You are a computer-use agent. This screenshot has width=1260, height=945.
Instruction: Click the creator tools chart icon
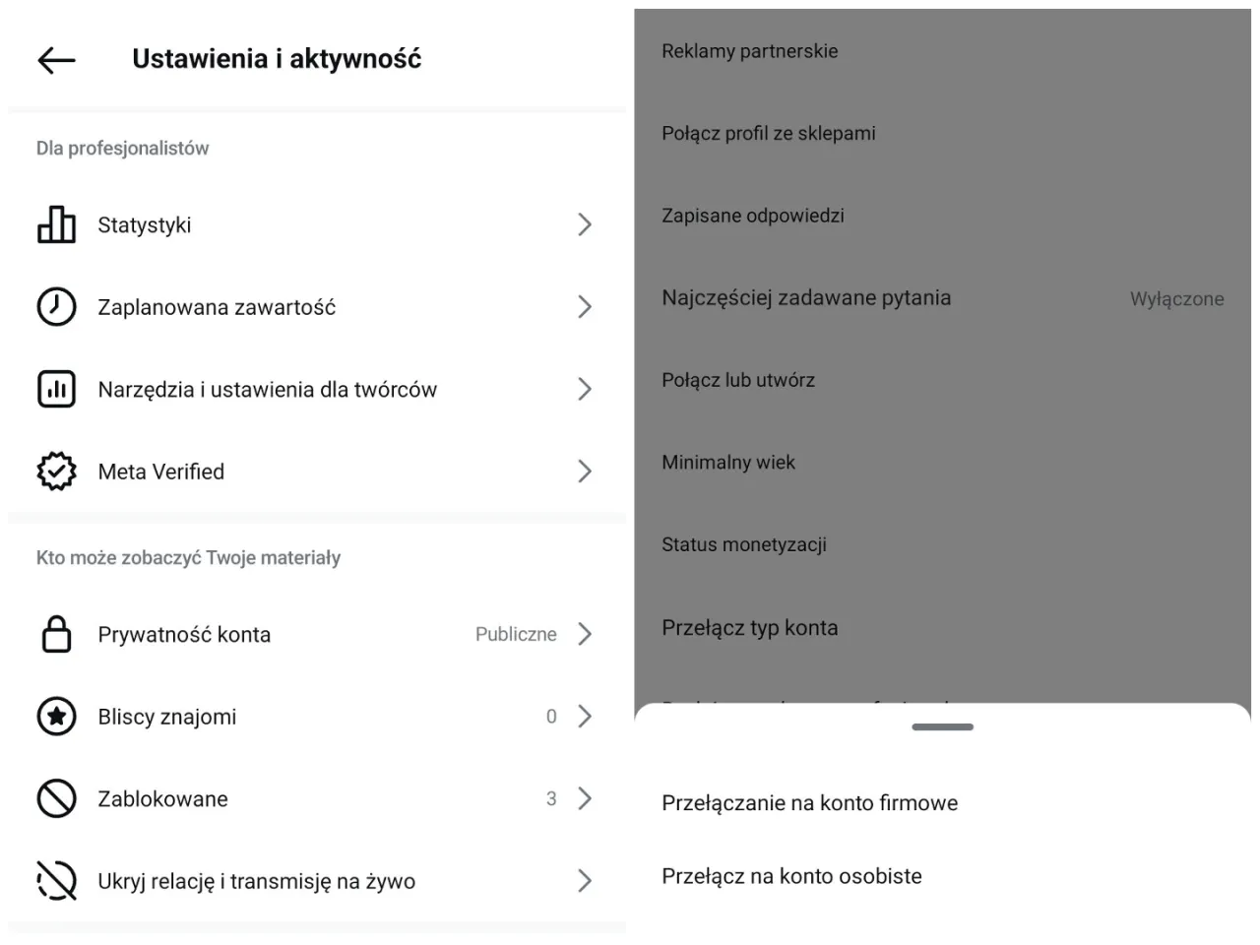click(x=56, y=390)
